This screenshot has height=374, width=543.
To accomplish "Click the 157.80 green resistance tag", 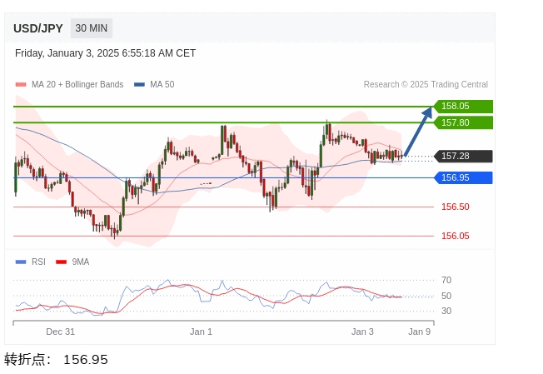I will point(463,122).
